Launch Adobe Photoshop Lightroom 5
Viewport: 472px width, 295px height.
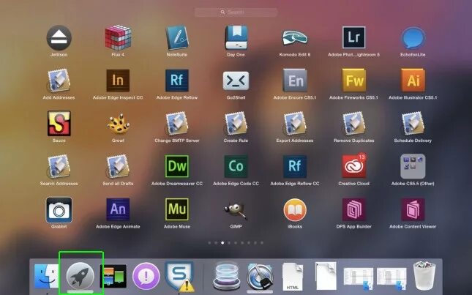tap(353, 37)
